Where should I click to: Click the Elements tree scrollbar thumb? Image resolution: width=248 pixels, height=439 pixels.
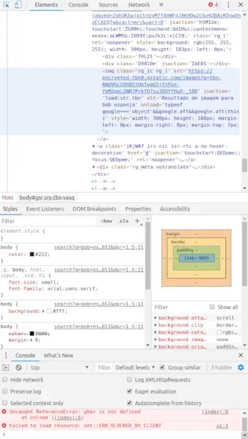tap(245, 165)
